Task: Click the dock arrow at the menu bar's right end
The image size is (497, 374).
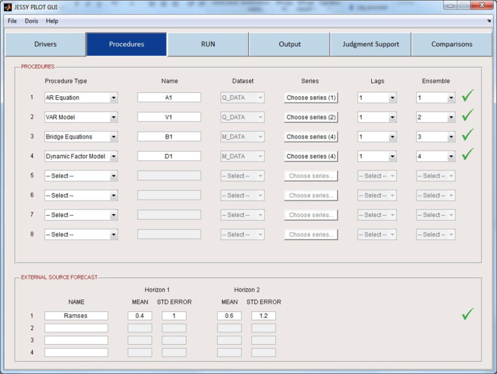Action: [489, 21]
